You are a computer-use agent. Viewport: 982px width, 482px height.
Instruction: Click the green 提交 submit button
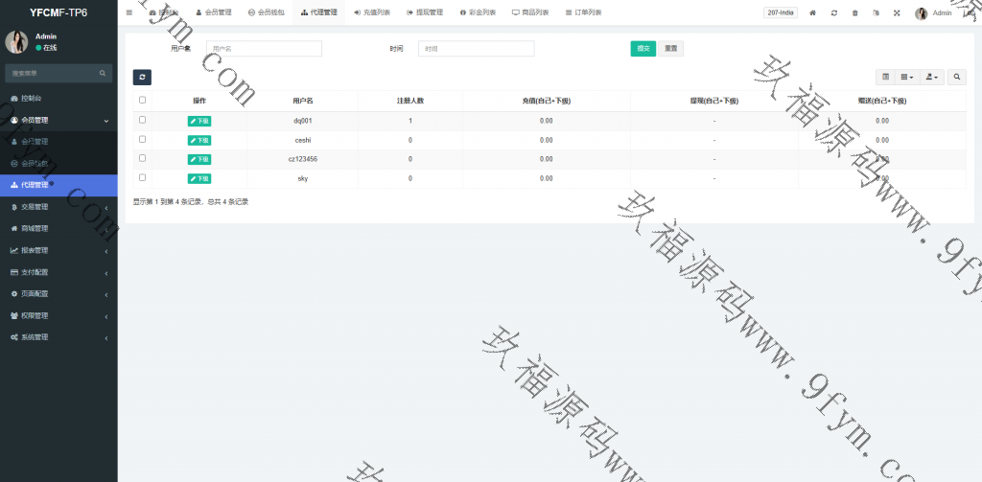pos(643,48)
